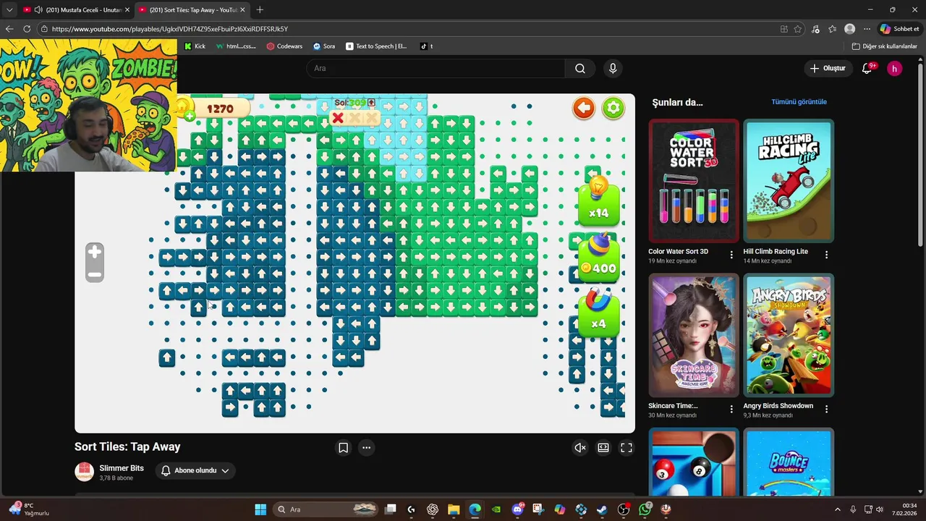The height and width of the screenshot is (521, 926).
Task: Open the Bounce Masters game thumbnail
Action: tap(789, 462)
